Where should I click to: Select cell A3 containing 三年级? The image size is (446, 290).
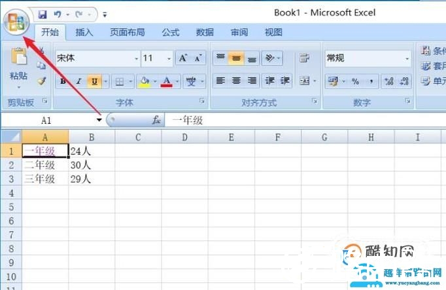(x=45, y=179)
